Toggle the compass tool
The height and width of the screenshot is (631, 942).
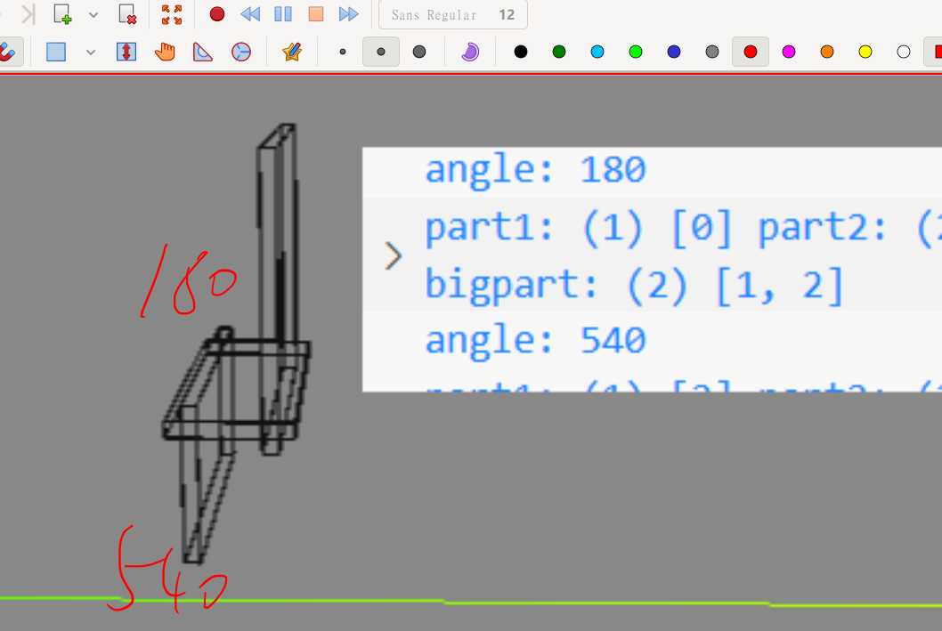click(x=241, y=53)
